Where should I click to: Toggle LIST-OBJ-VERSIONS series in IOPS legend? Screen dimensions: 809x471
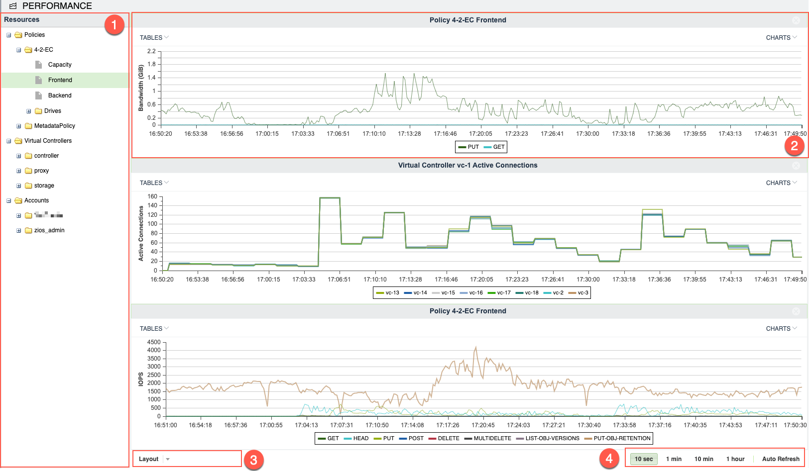[548, 438]
